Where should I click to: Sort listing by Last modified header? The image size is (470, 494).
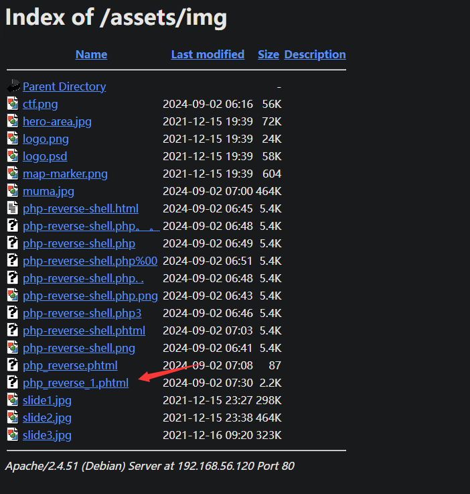click(208, 55)
